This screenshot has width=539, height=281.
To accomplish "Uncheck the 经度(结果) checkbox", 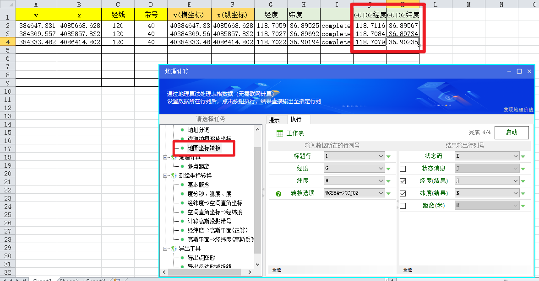I will (403, 181).
